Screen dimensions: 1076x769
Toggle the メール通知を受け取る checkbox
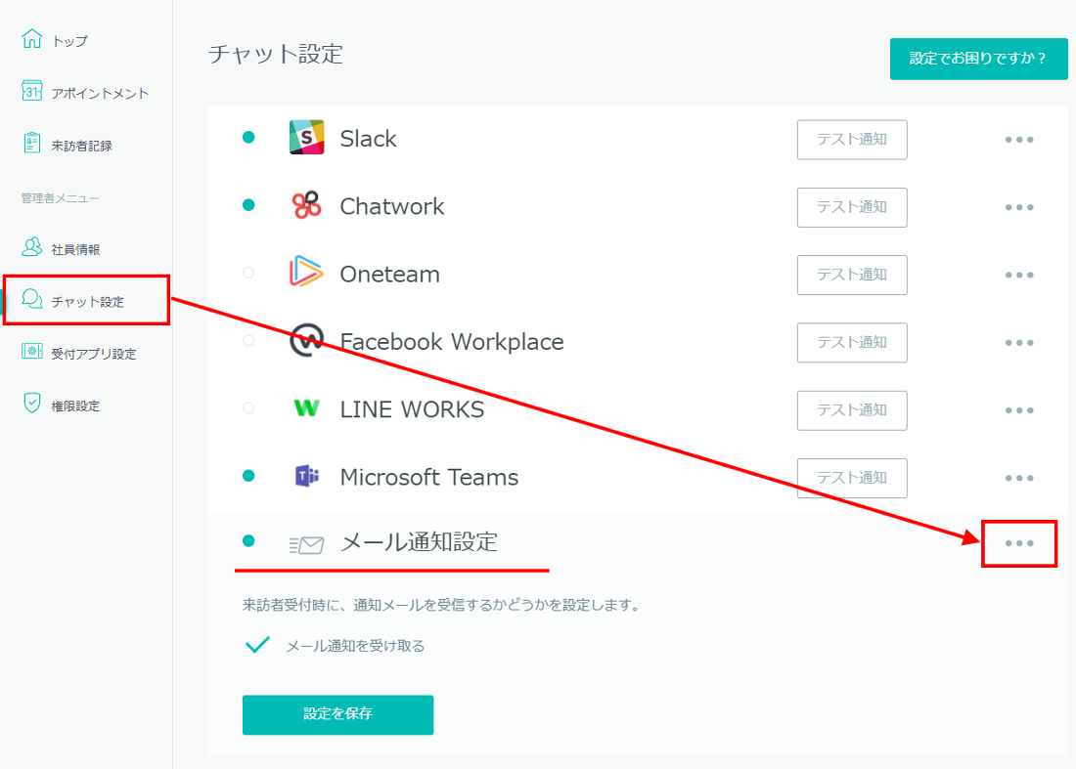(257, 645)
